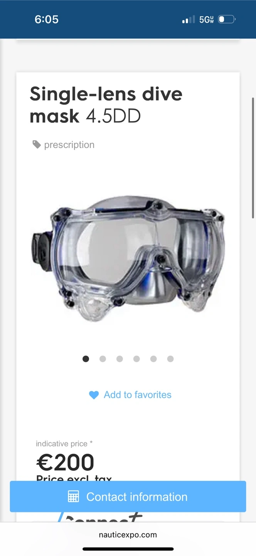
Task: Click the page scrollbar on right edge
Action: pos(253,158)
